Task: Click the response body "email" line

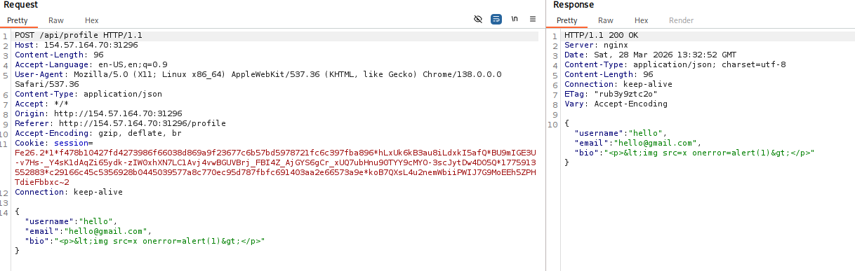Action: pyautogui.click(x=638, y=143)
